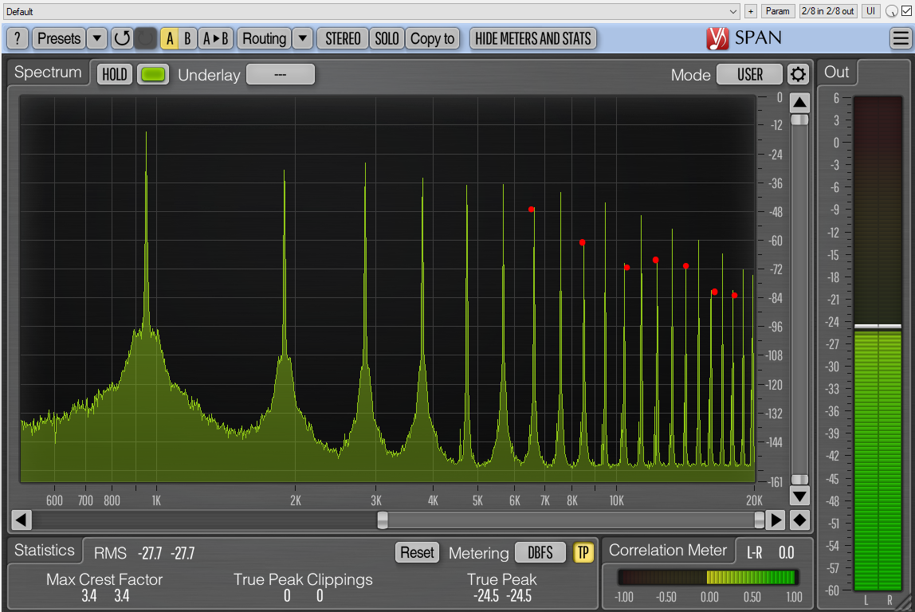Select the Spectrum tab
This screenshot has height=612, width=915.
pyautogui.click(x=48, y=73)
